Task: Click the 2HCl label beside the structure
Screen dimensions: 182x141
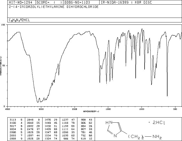Action: [x=159, y=123]
